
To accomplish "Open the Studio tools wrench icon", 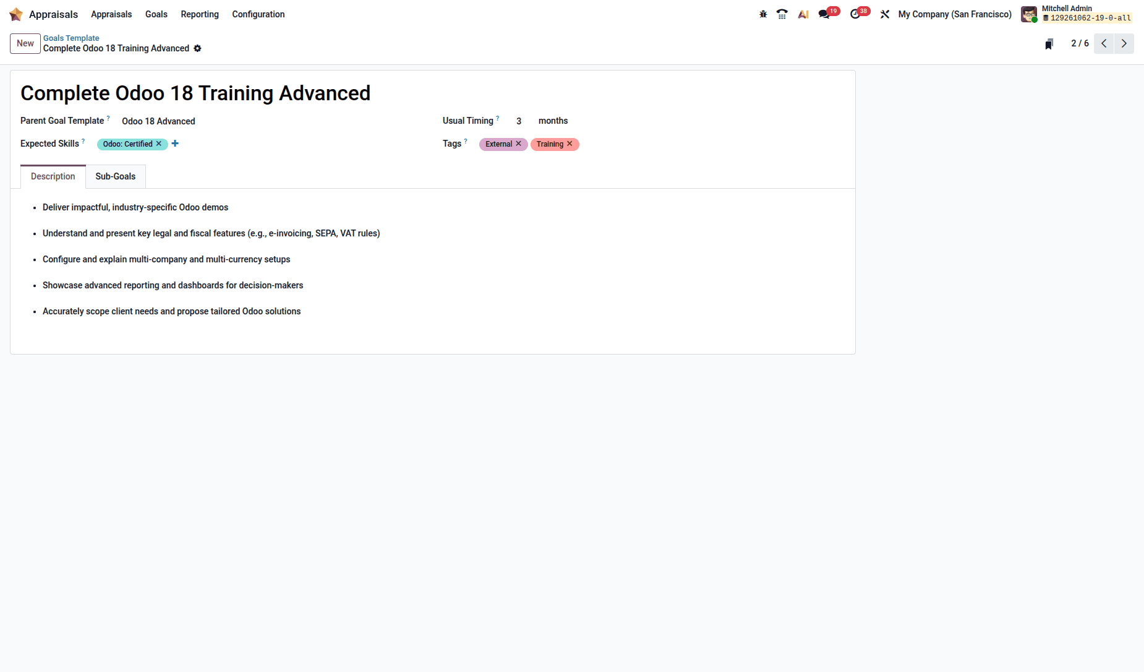I will point(885,14).
